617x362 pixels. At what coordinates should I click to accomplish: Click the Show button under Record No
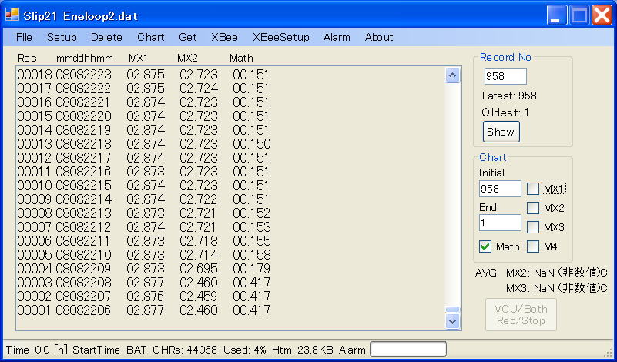pyautogui.click(x=501, y=132)
